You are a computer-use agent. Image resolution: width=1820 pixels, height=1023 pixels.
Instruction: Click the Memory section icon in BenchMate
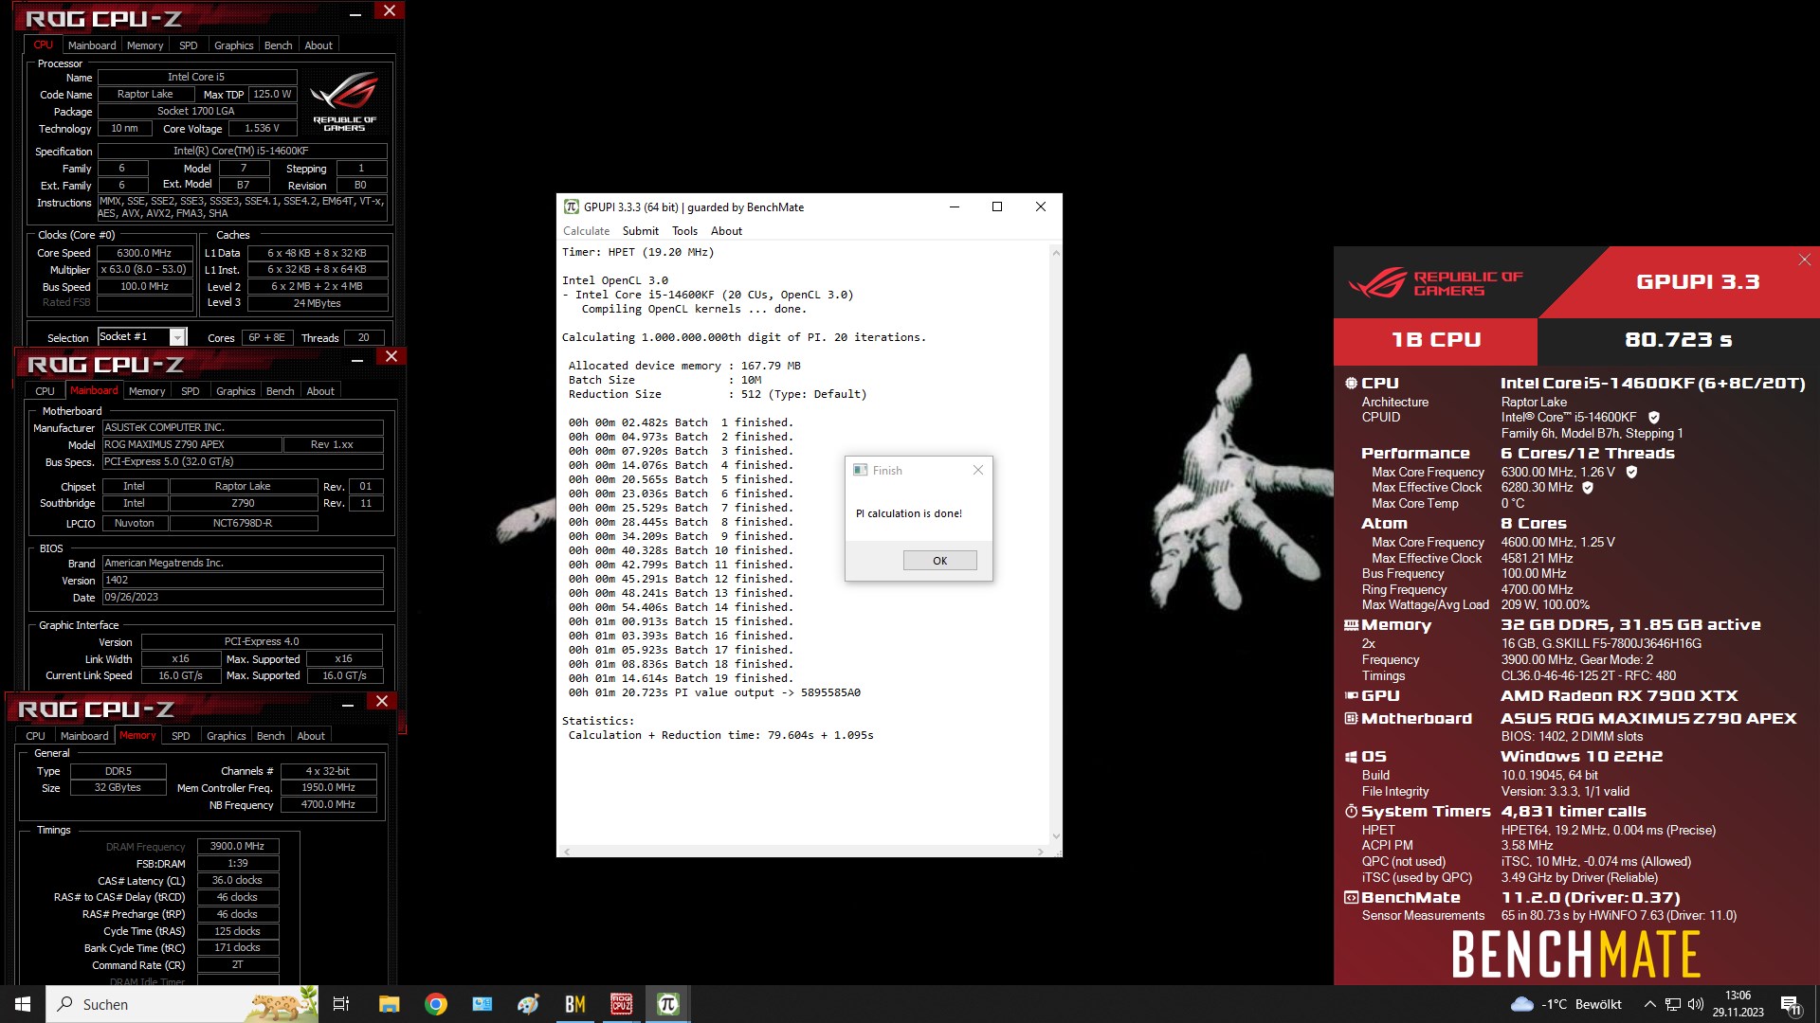pos(1352,625)
